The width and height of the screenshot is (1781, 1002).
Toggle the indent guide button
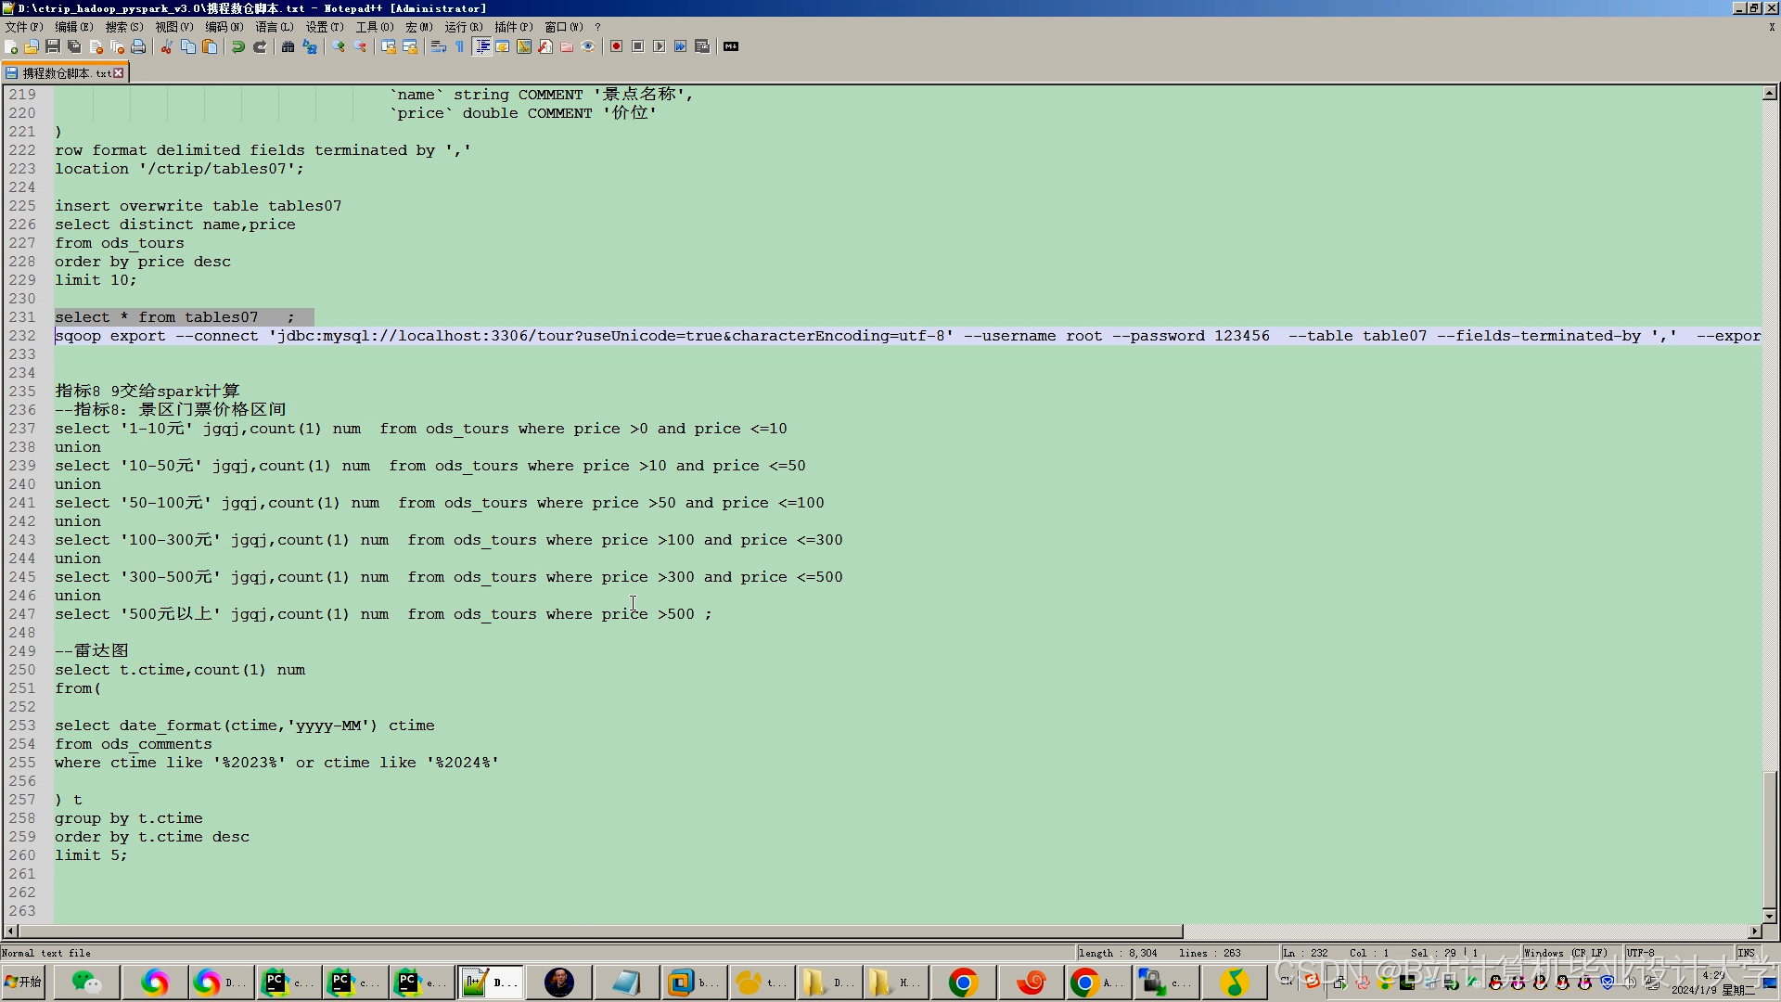click(482, 46)
